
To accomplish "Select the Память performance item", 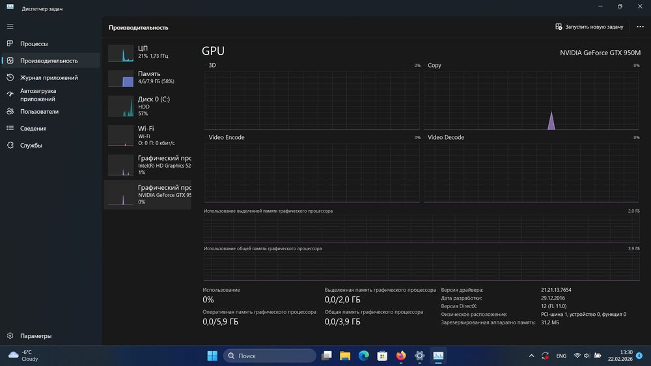I will coord(148,78).
